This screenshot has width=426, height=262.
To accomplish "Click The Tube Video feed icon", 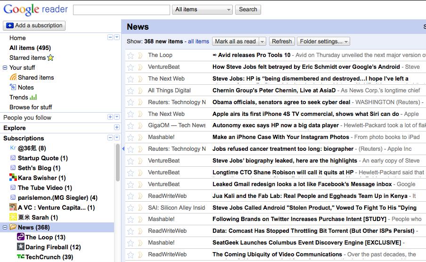I will click(13, 187).
